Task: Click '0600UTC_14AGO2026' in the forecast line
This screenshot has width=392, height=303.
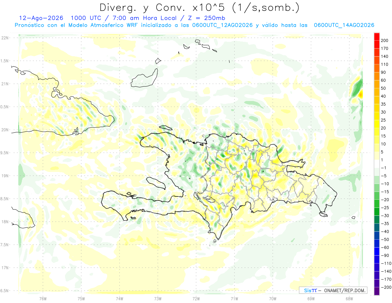Action: [x=344, y=25]
